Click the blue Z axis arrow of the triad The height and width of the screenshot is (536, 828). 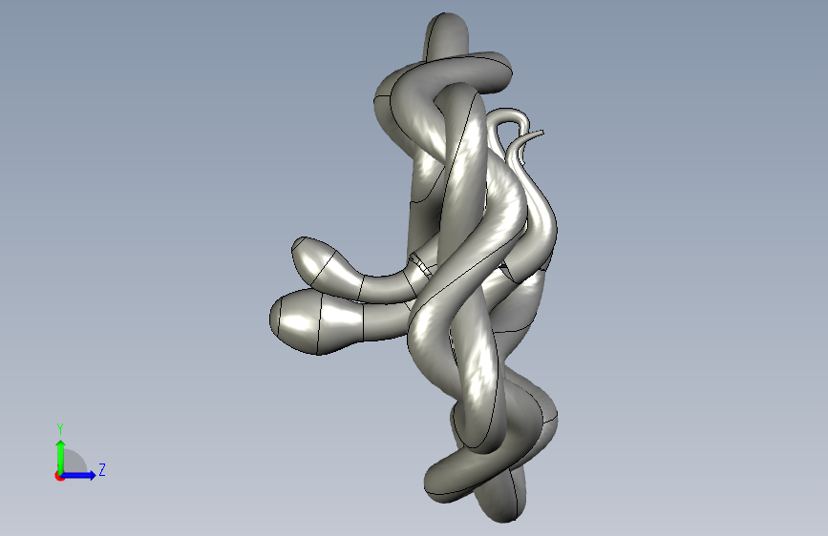(x=78, y=475)
